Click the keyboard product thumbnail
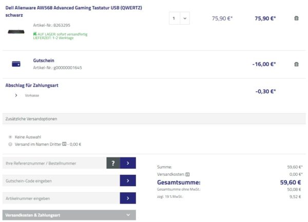This screenshot has width=308, height=222. click(16, 31)
